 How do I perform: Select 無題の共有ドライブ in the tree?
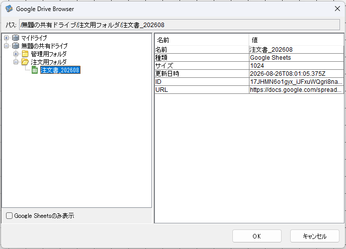tap(44, 46)
